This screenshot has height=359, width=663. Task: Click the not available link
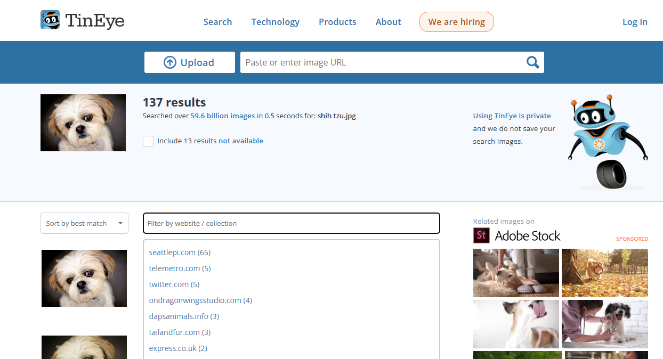pos(241,141)
